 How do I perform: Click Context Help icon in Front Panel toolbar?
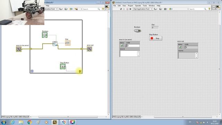[210, 9]
